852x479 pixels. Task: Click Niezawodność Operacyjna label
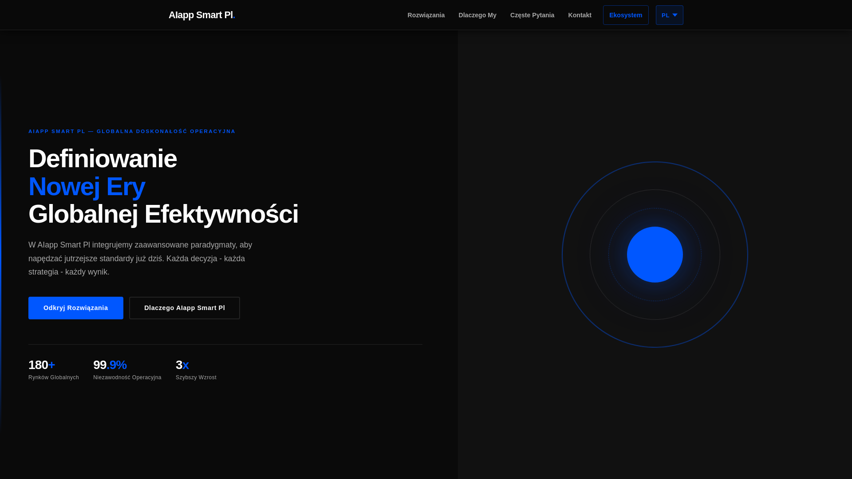point(127,377)
